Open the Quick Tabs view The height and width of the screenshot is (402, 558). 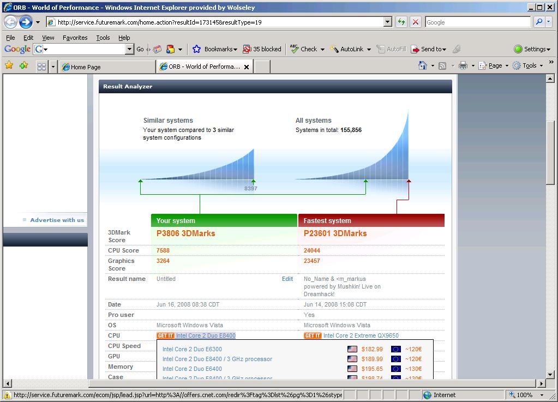point(41,67)
